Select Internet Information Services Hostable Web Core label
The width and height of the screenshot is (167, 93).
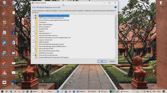point(55,38)
